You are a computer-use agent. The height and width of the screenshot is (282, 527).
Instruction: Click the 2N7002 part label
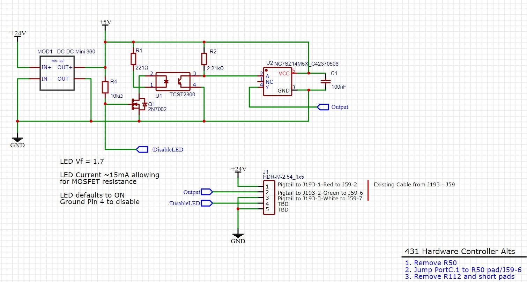click(157, 109)
